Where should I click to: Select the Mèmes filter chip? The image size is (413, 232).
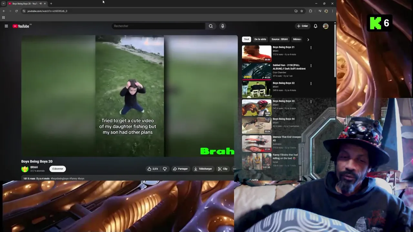click(297, 39)
